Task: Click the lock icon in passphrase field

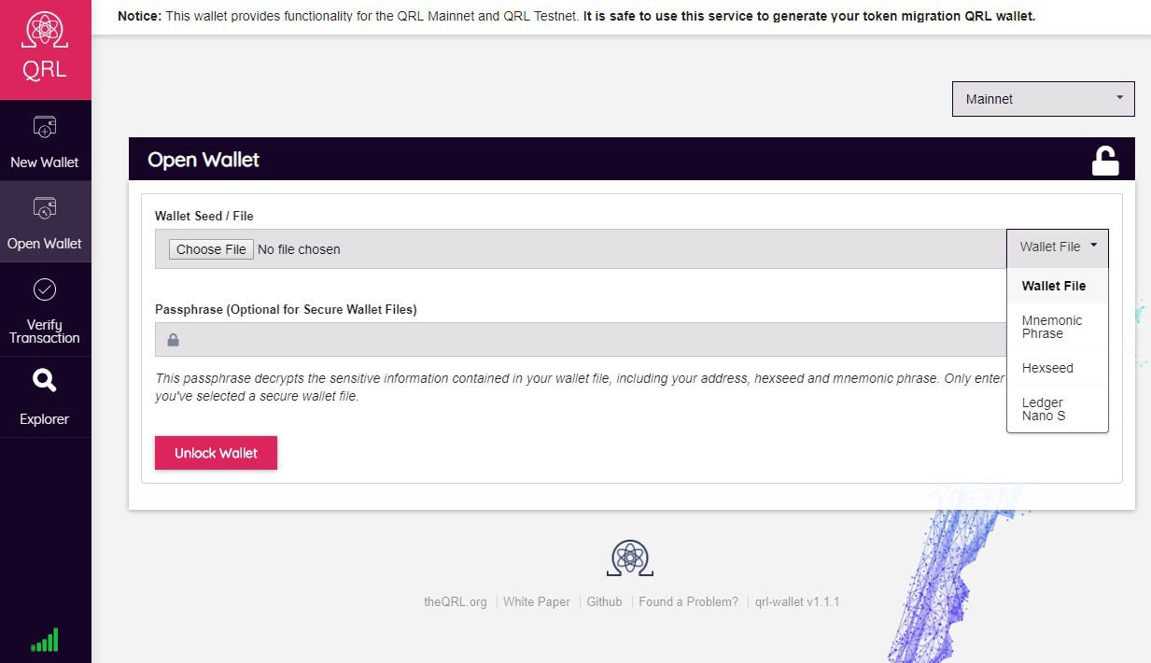Action: click(173, 340)
